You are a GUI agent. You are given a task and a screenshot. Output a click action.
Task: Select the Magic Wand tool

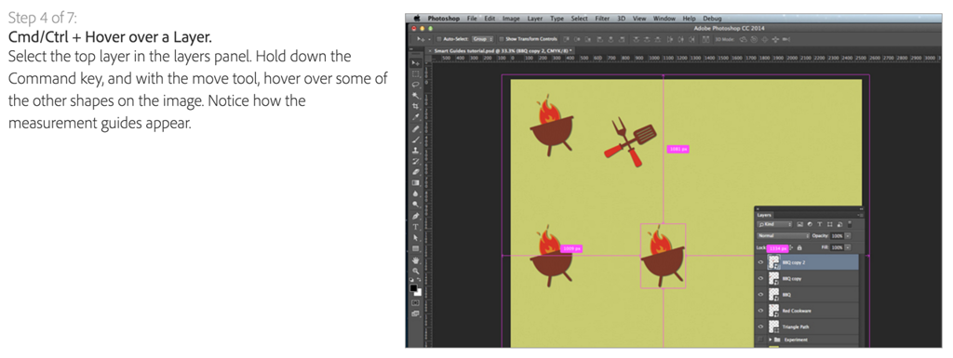[x=416, y=95]
